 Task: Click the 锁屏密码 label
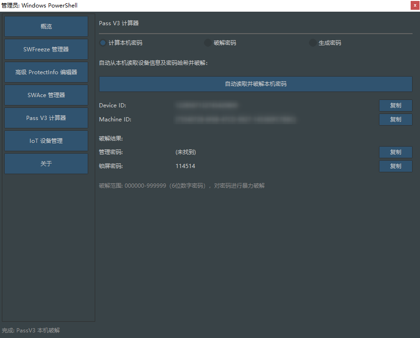(x=111, y=166)
